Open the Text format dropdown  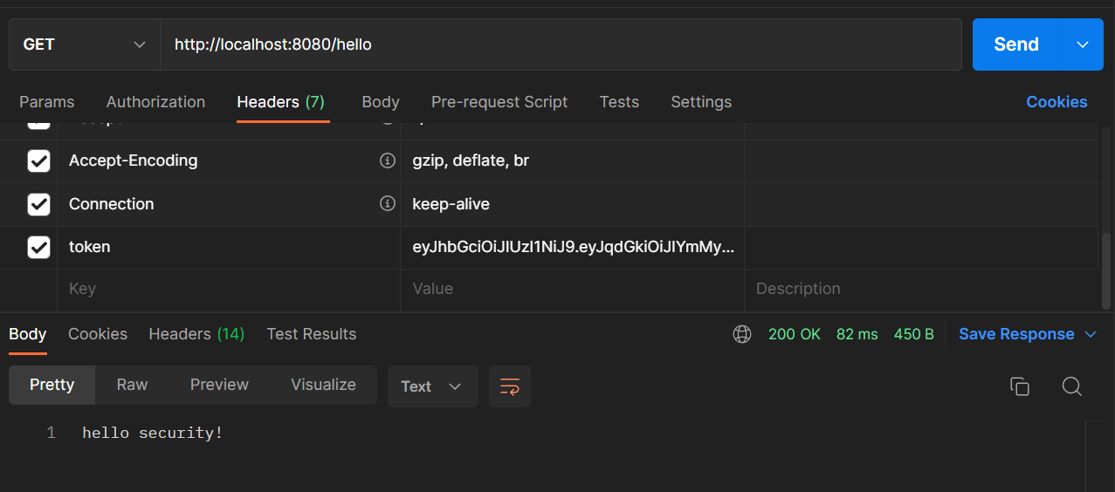(x=432, y=386)
